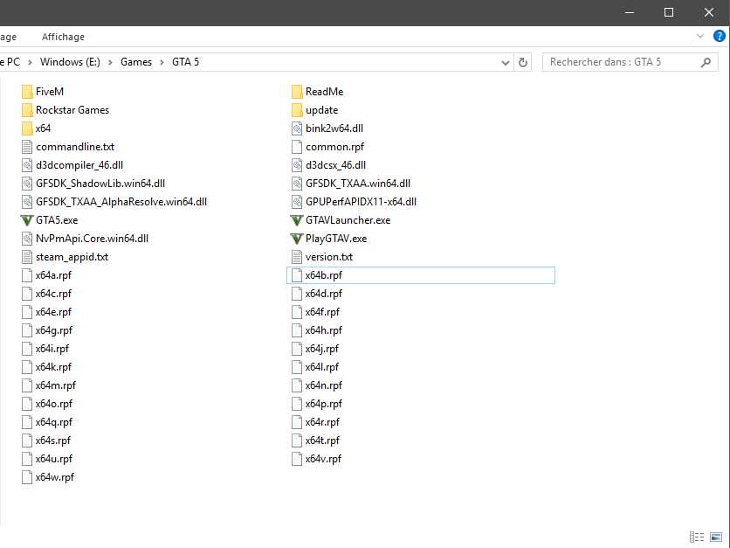Viewport: 730px width, 548px height.
Task: Open the Affichage ribbon tab
Action: [64, 37]
